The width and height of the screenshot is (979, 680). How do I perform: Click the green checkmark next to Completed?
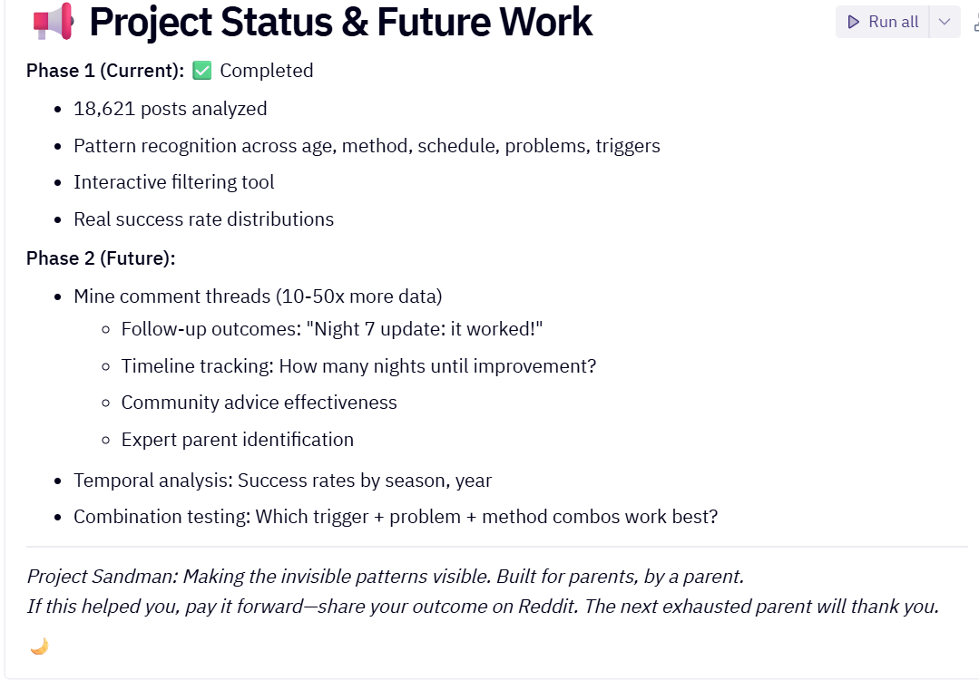coord(202,71)
